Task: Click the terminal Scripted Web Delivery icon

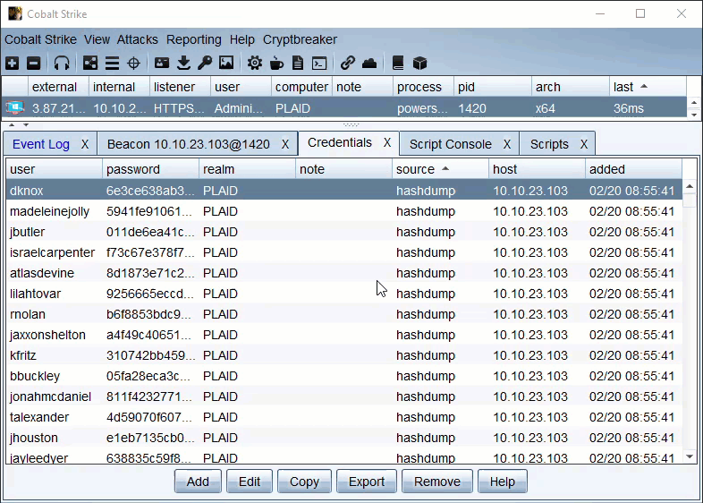Action: click(x=319, y=64)
